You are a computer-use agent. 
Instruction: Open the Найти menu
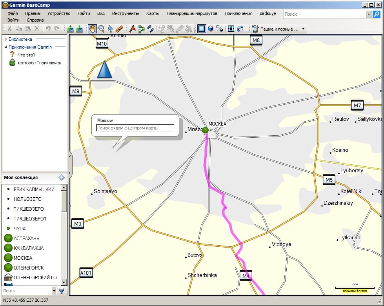84,13
